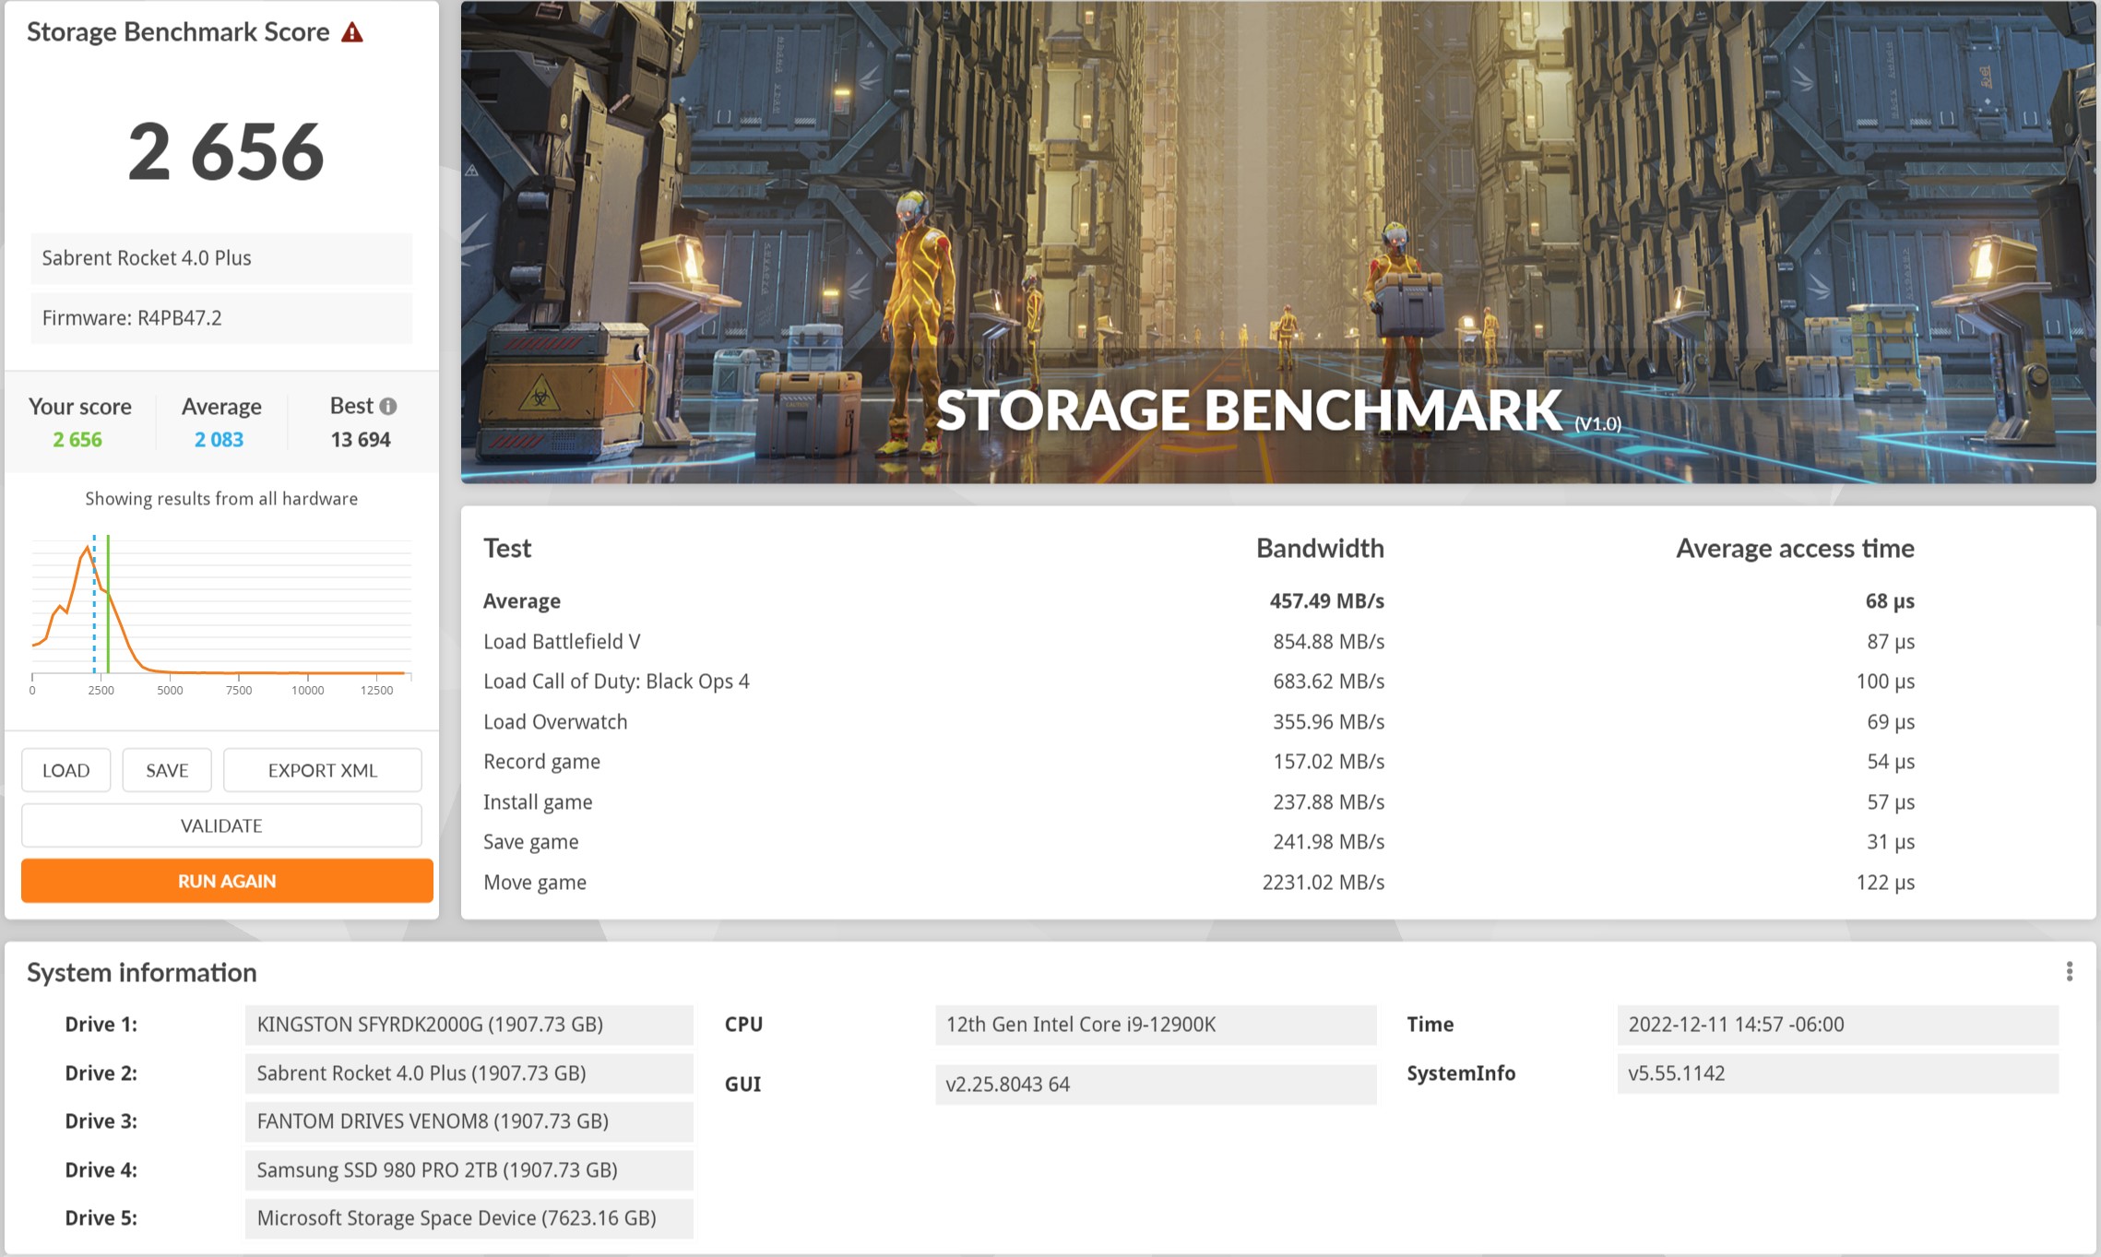Click the VALIDATE button
The image size is (2101, 1257).
(x=221, y=825)
